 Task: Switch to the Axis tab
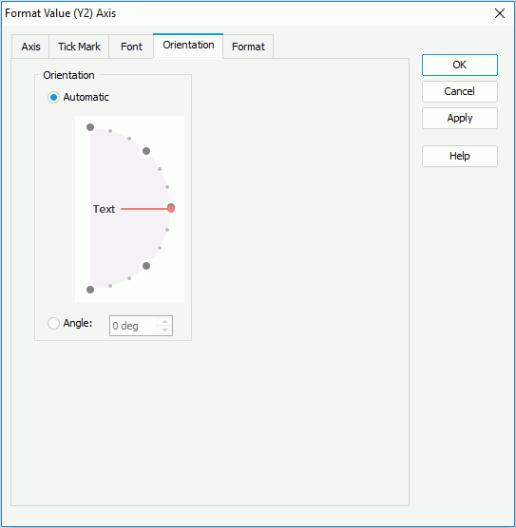point(30,47)
